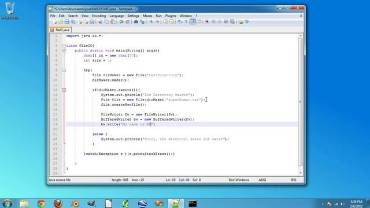Open the Encoding menu

click(99, 16)
